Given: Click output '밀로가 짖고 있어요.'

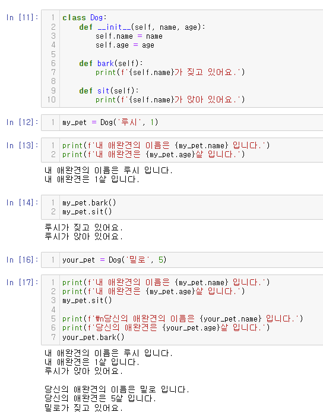Looking at the screenshot, I should pyautogui.click(x=84, y=408).
